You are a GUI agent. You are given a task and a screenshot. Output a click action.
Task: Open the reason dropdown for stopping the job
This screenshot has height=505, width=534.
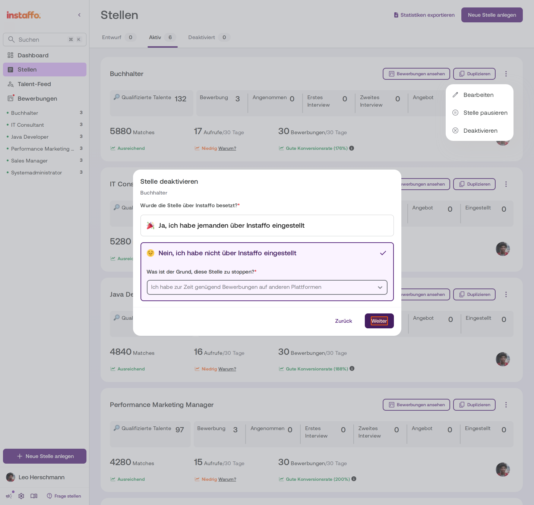click(267, 287)
